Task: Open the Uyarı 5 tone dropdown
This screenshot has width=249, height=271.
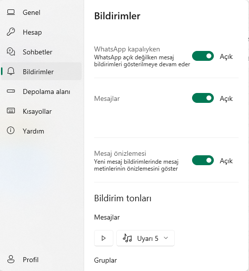Action: pyautogui.click(x=146, y=238)
